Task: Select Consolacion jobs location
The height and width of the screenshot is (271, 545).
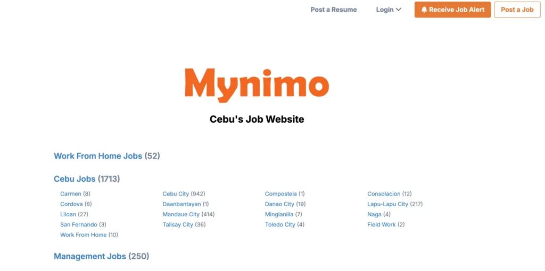Action: click(x=384, y=193)
